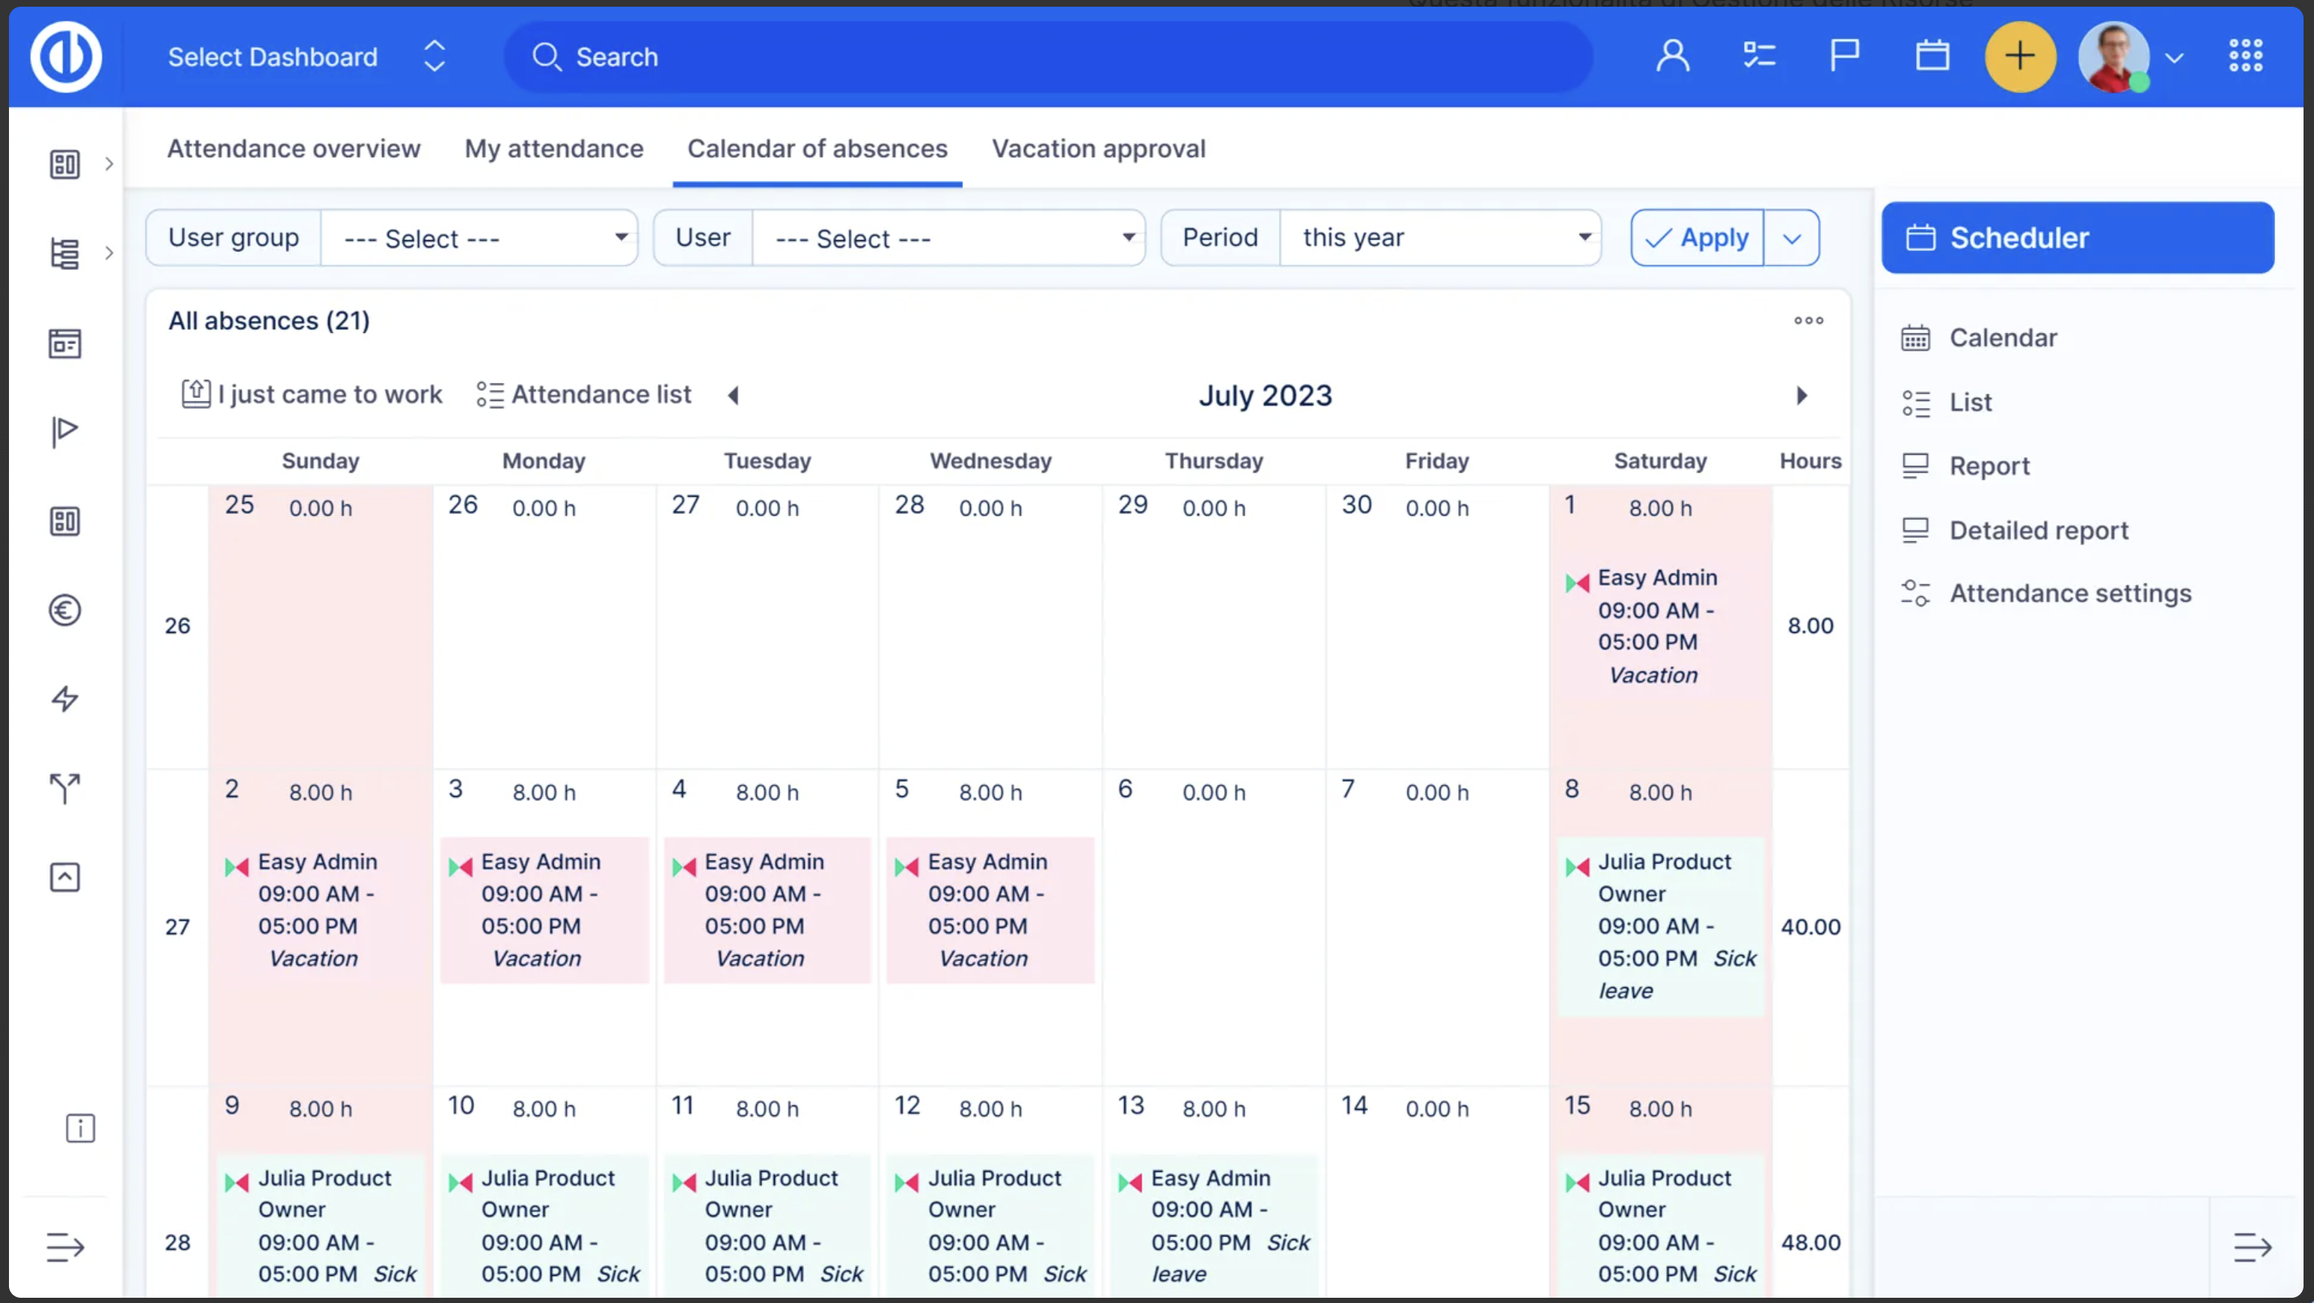The width and height of the screenshot is (2314, 1303).
Task: Open Detailed report in right panel
Action: [2015, 530]
